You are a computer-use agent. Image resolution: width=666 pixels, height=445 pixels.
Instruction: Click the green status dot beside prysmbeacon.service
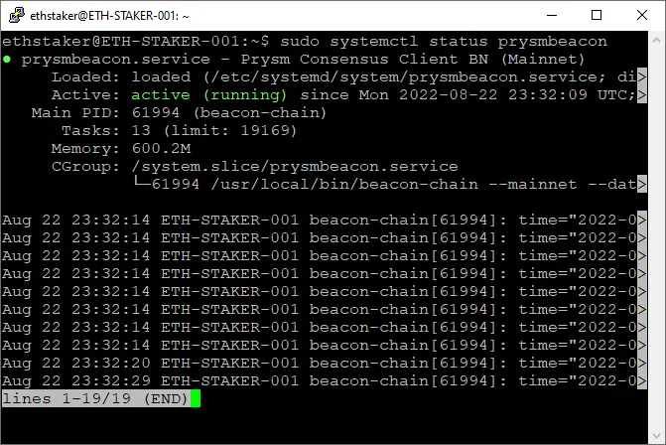pos(7,59)
